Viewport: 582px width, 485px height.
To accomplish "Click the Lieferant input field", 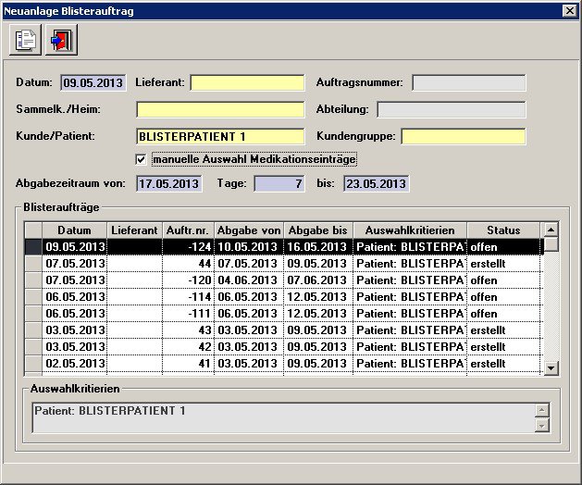I will click(247, 83).
